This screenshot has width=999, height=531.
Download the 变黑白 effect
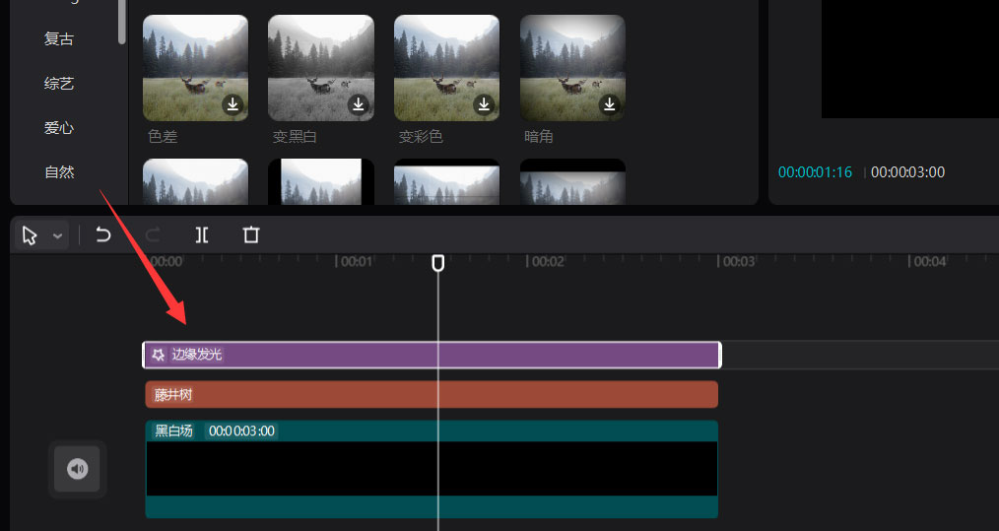click(x=359, y=104)
